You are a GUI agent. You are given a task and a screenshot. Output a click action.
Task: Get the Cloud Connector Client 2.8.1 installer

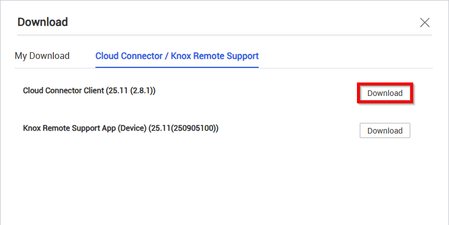click(x=385, y=93)
